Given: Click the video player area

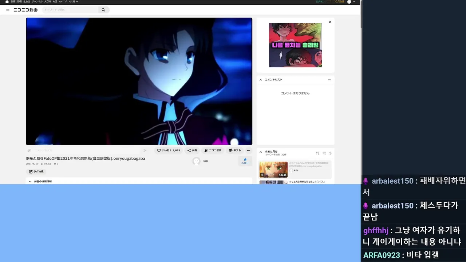Looking at the screenshot, I should coord(139,81).
